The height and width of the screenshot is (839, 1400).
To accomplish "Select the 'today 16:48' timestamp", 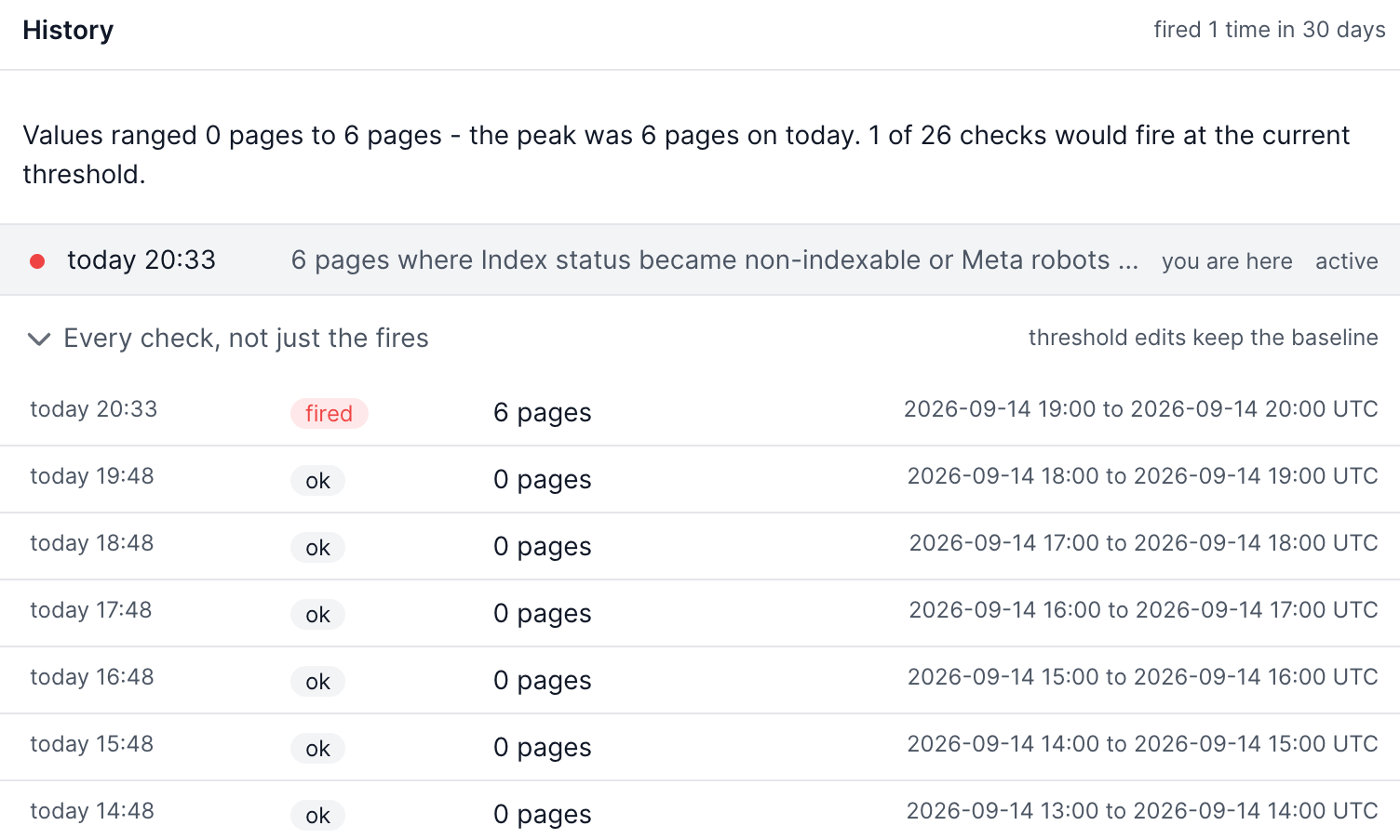I will click(x=92, y=677).
